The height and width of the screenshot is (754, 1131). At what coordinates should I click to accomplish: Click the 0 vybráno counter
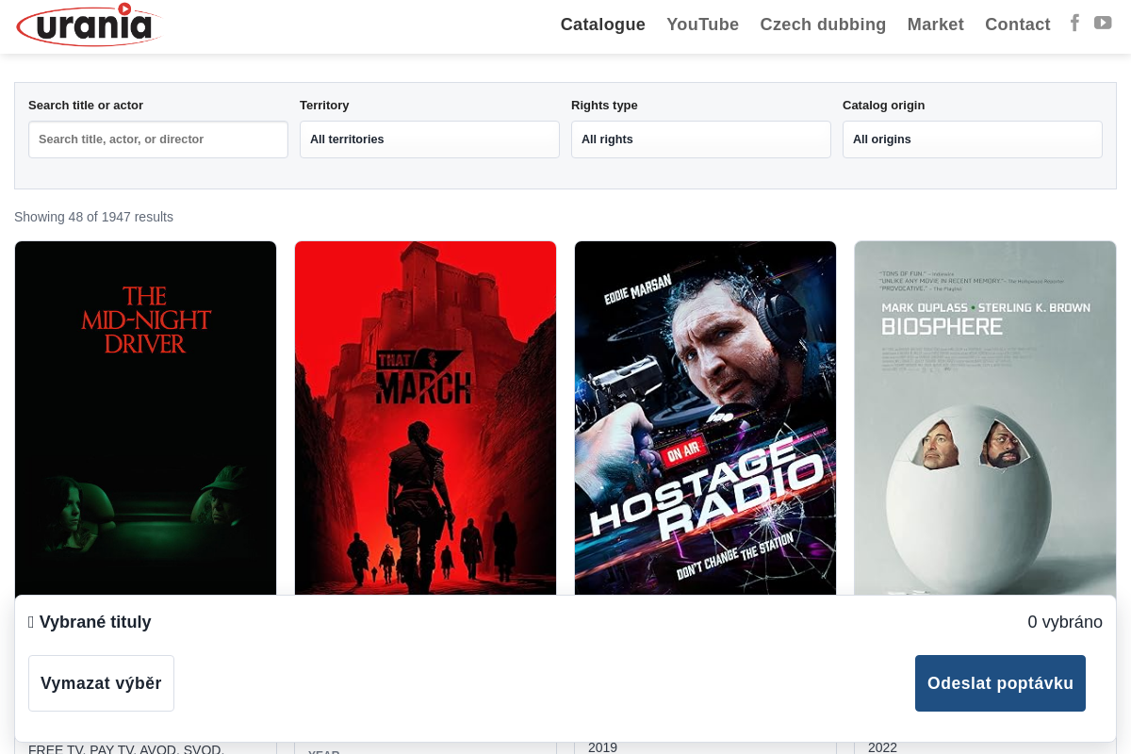[x=1065, y=622]
